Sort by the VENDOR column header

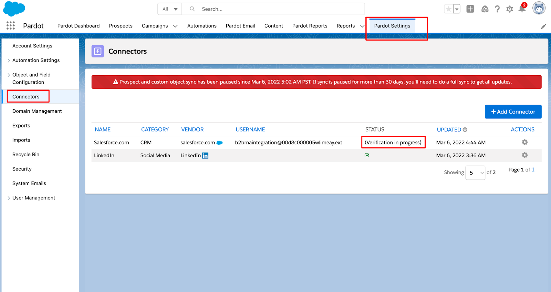pyautogui.click(x=193, y=130)
